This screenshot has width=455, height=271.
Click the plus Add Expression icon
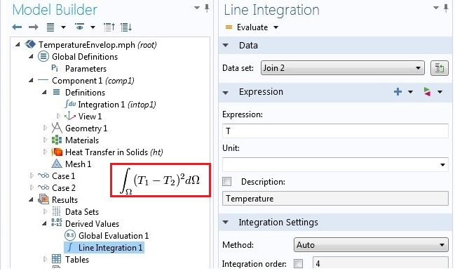coord(398,92)
